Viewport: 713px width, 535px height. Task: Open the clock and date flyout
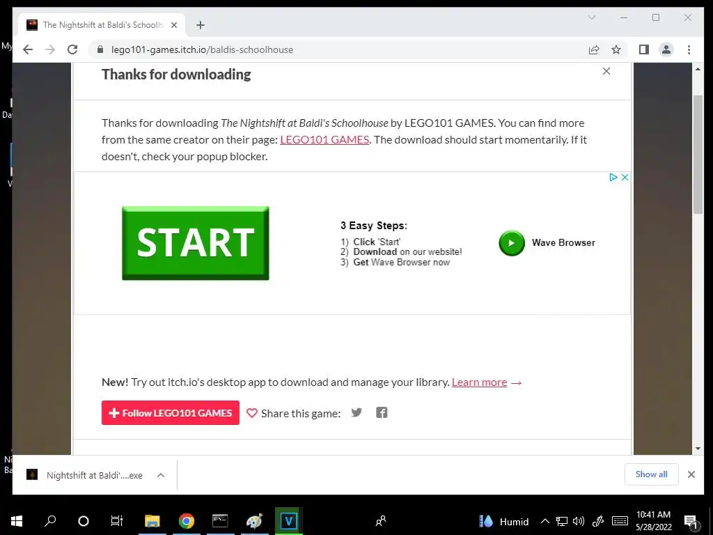[x=653, y=521]
